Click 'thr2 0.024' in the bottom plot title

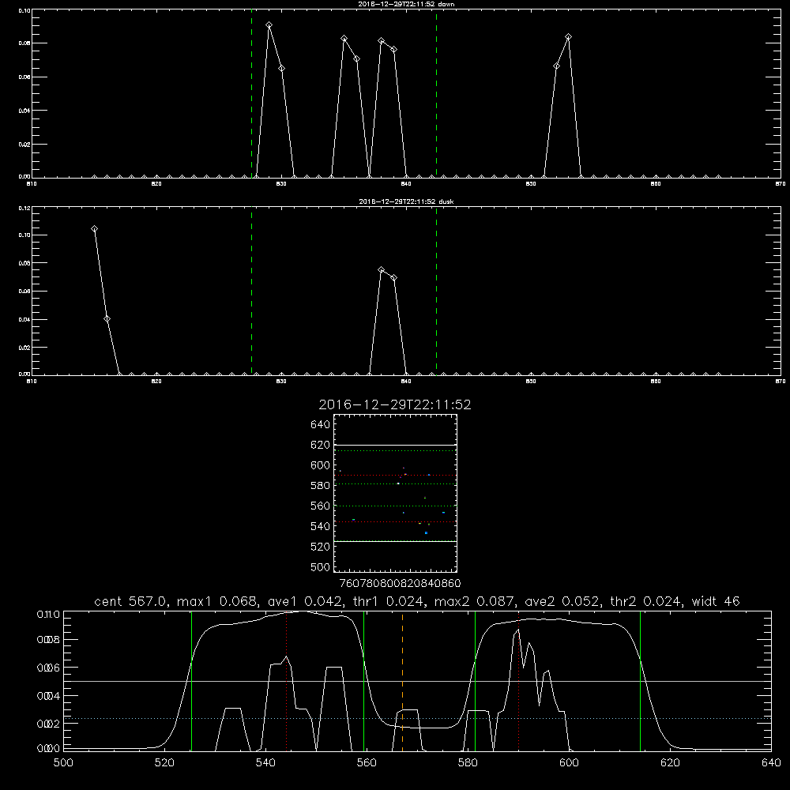point(646,601)
